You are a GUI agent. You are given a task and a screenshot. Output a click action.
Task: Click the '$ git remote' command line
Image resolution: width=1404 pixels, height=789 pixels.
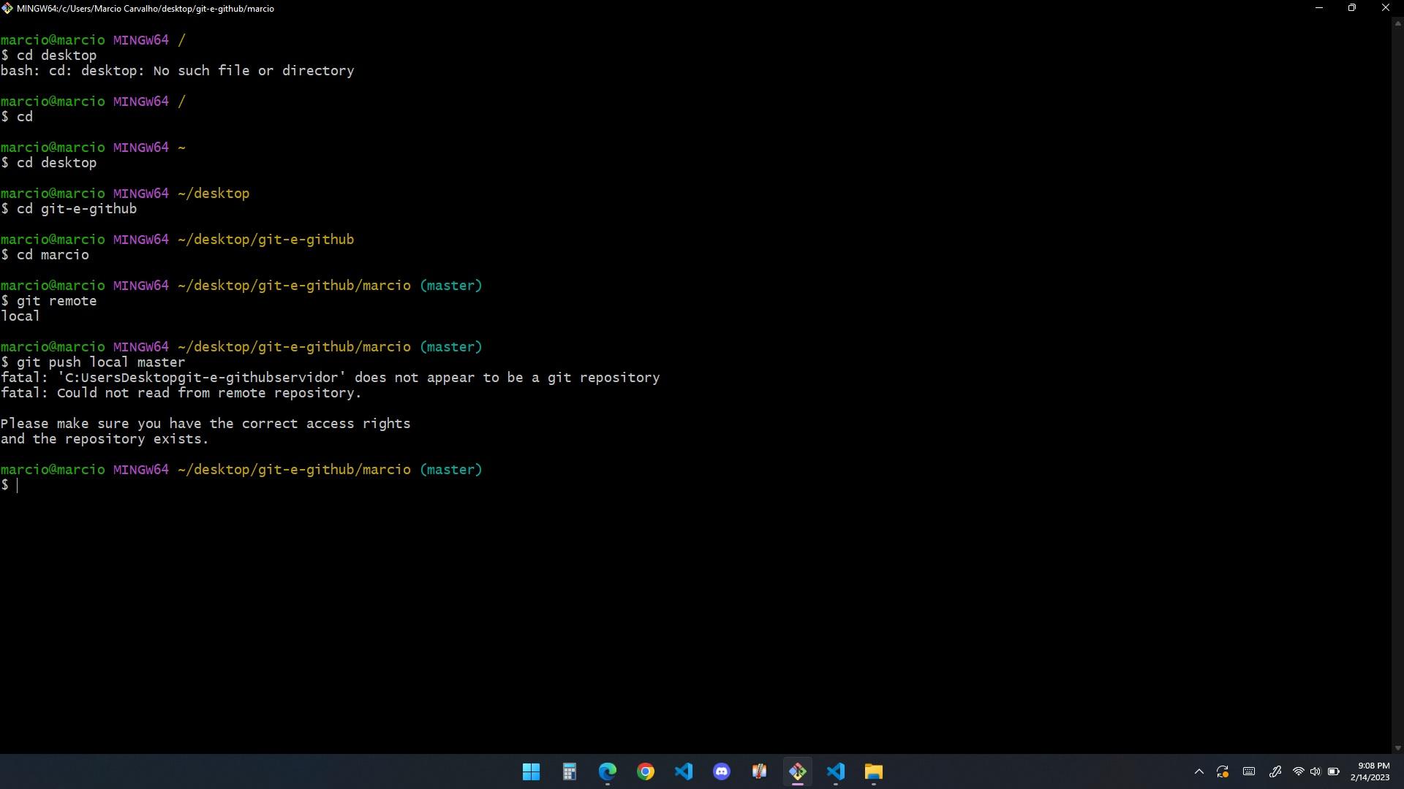click(48, 301)
